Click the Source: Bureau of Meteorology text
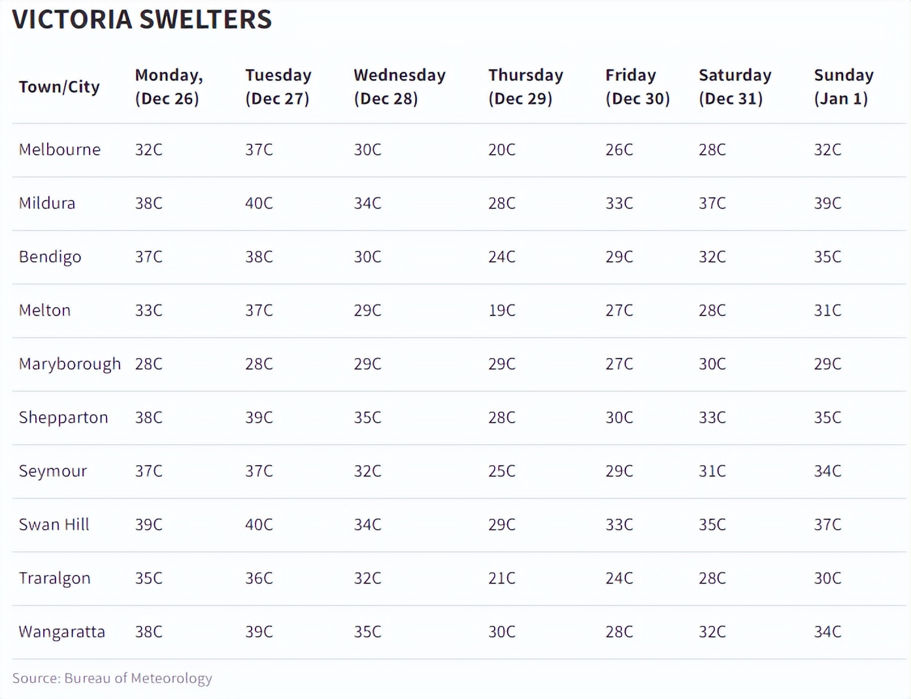 112,678
